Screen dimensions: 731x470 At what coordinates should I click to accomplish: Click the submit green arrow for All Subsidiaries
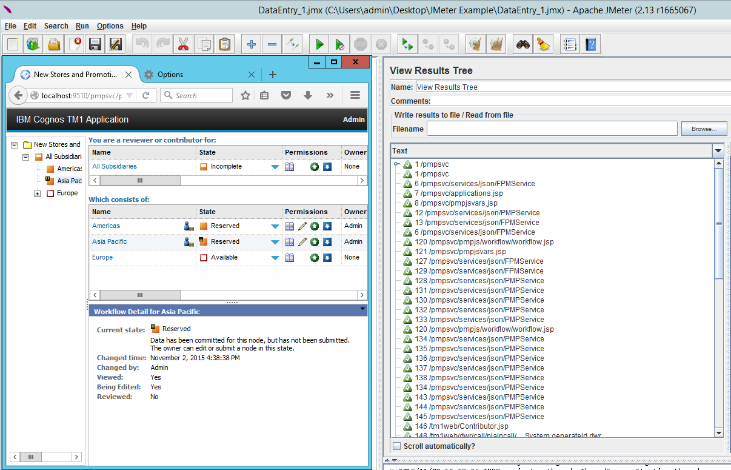pos(315,167)
